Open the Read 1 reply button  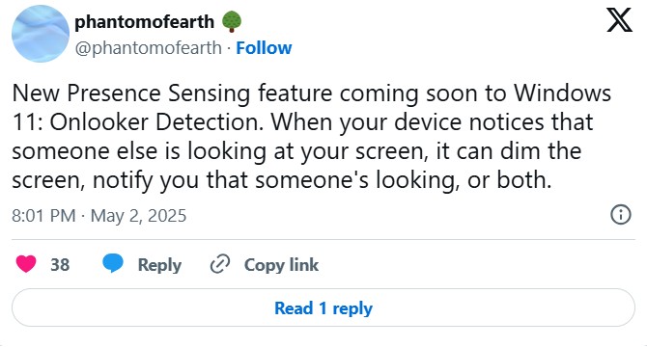[323, 307]
